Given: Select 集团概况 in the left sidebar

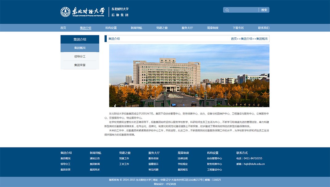Looking at the screenshot, I should click(80, 48).
